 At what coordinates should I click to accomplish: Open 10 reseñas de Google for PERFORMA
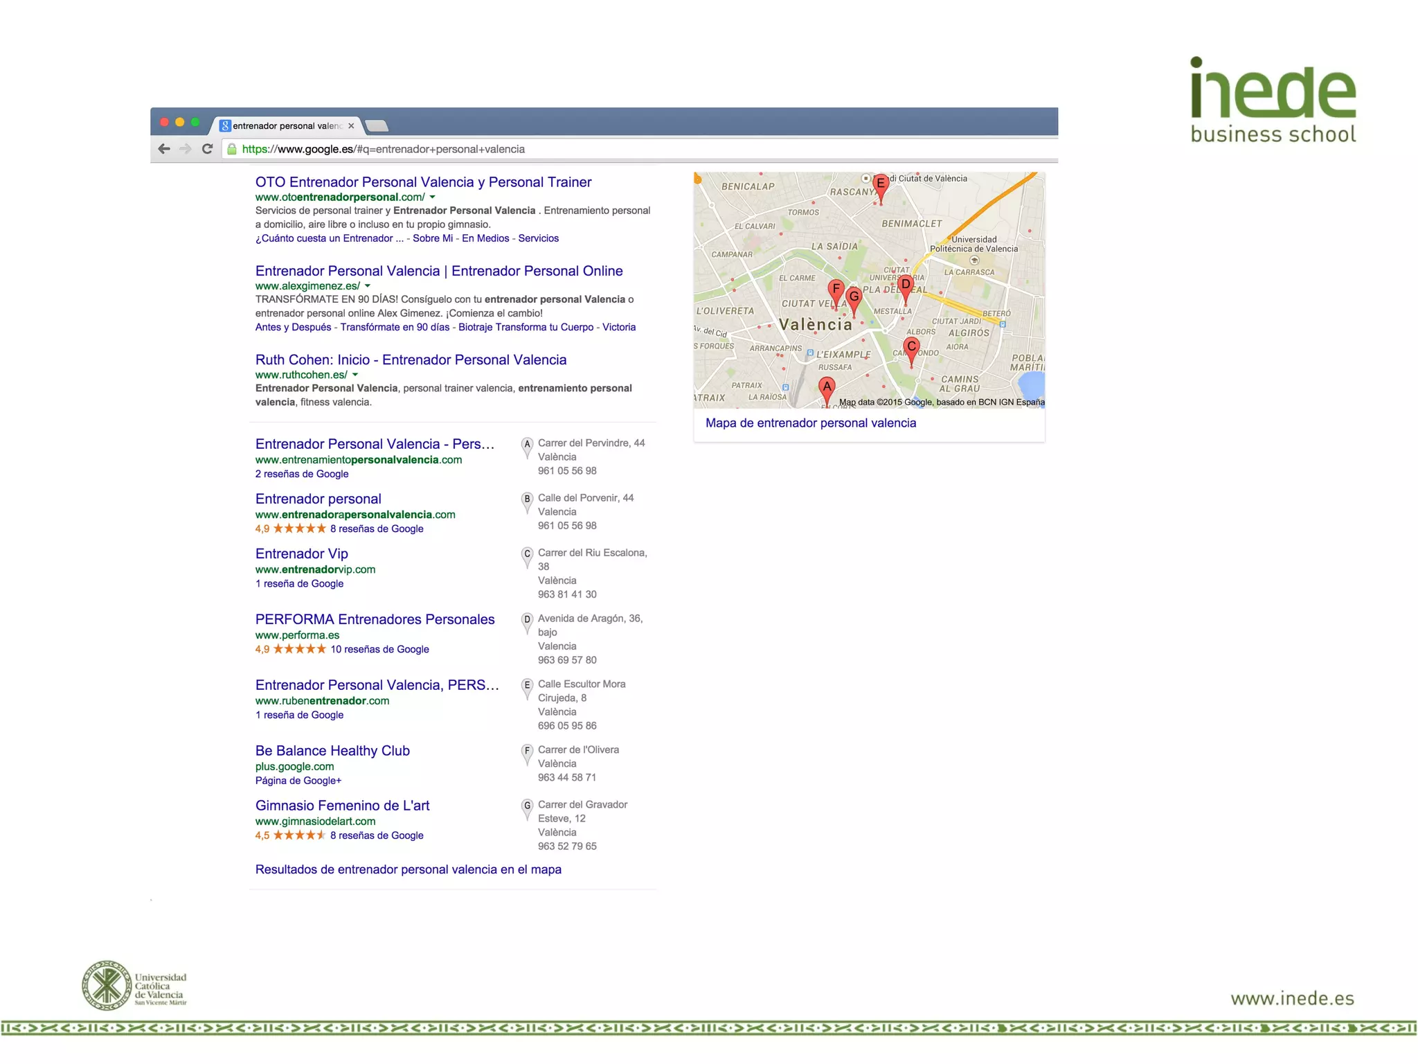click(x=379, y=650)
